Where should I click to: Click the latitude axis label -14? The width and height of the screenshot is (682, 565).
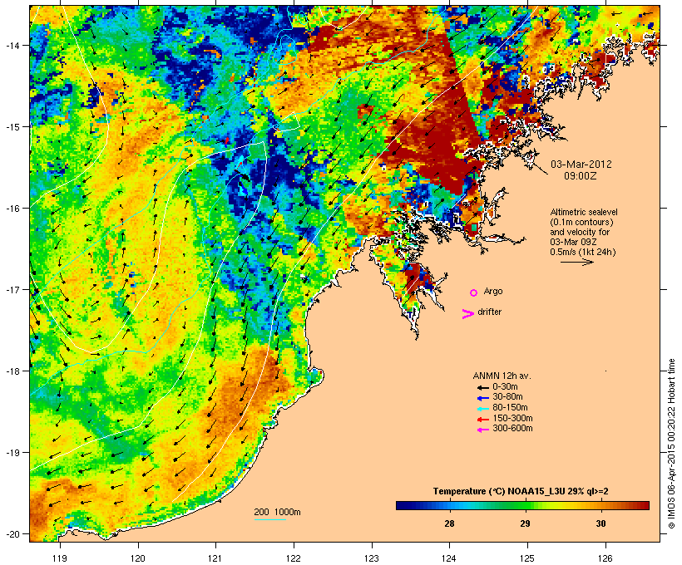[12, 45]
